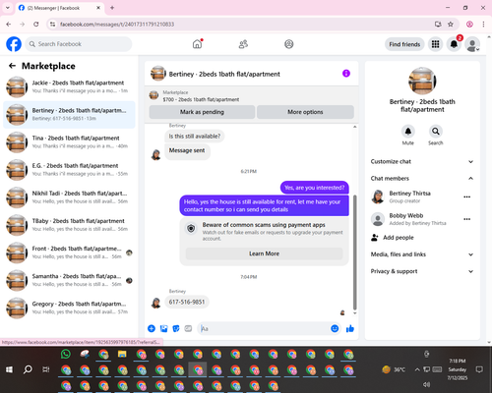Expand Privacy & support section
Viewport: 492px width, 393px height.
(422, 271)
